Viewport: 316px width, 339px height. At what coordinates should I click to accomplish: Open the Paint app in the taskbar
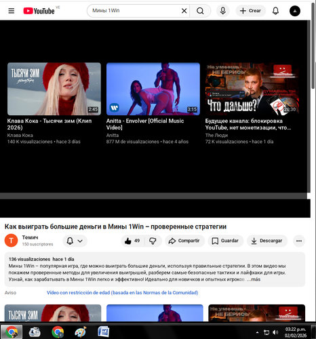(81, 332)
